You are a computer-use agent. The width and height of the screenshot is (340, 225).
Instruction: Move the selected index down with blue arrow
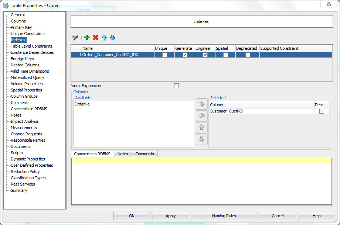click(x=112, y=37)
